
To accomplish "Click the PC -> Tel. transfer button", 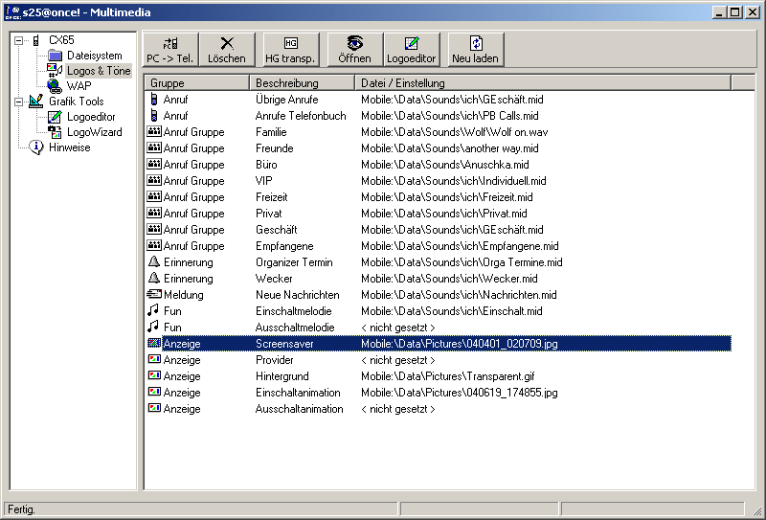I will click(170, 50).
